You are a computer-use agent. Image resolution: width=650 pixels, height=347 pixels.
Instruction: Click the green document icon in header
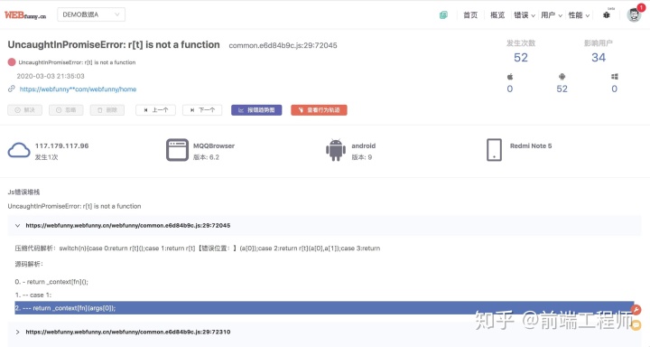click(x=443, y=15)
